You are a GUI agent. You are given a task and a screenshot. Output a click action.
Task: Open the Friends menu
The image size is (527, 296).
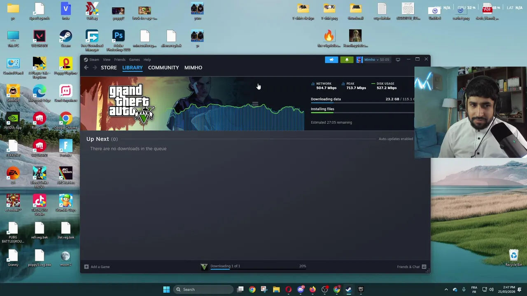point(120,60)
